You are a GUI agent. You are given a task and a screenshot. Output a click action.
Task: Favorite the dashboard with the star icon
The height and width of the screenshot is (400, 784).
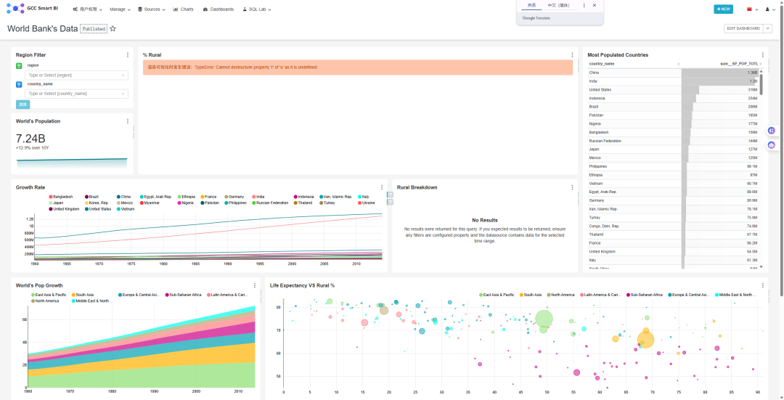pos(113,29)
